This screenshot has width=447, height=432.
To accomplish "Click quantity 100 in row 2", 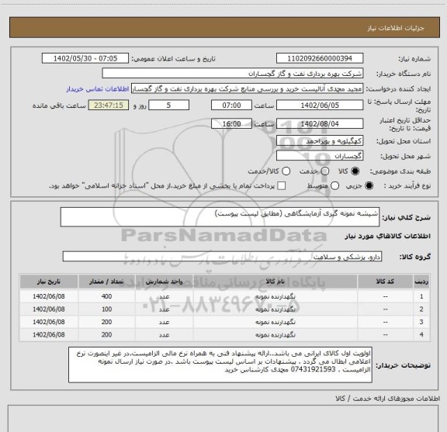I will pyautogui.click(x=106, y=309).
